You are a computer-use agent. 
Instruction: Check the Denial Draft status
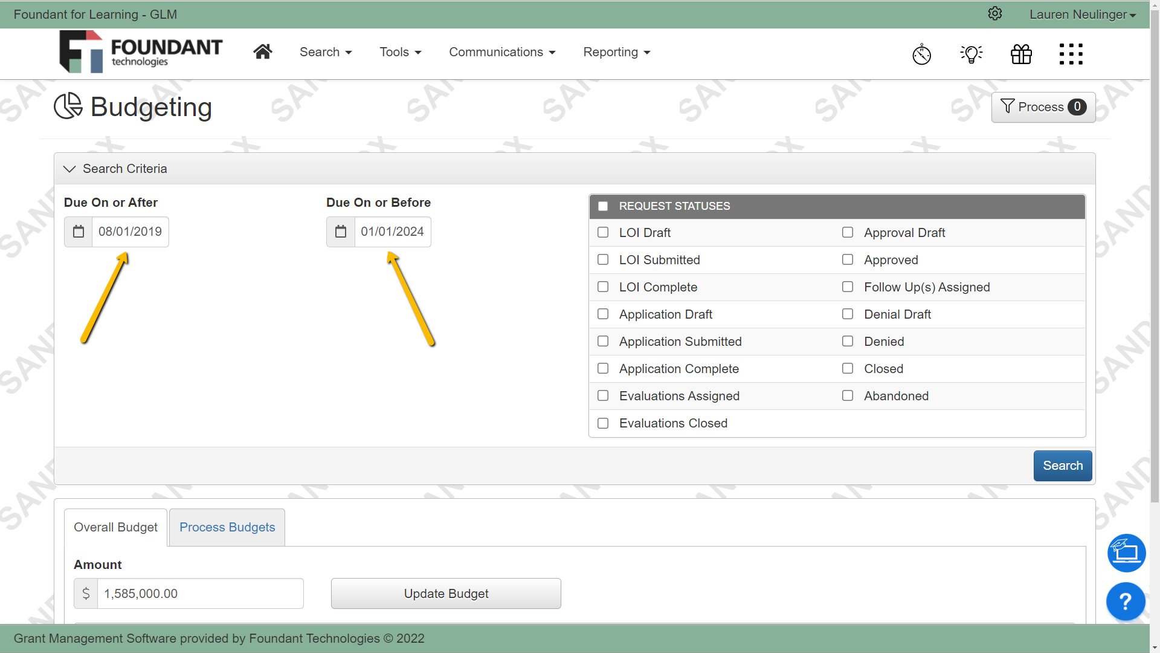(848, 314)
